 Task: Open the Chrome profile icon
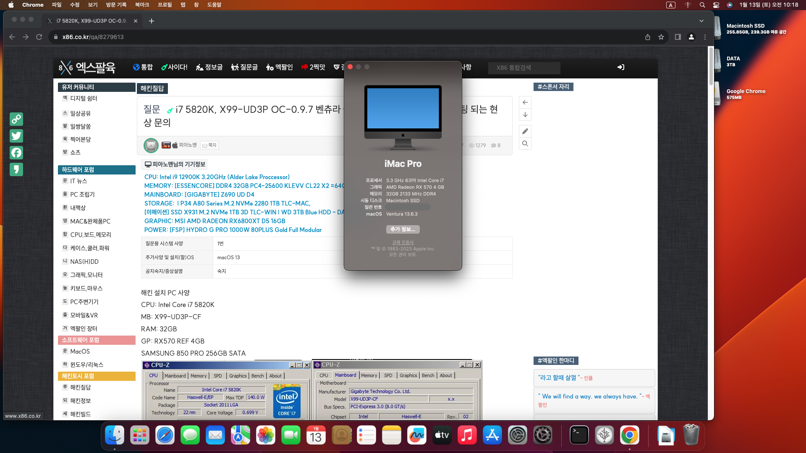click(691, 37)
